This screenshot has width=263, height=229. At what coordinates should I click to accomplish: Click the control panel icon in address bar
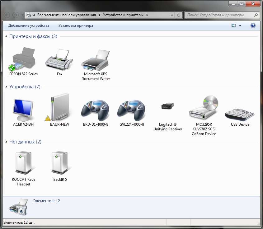(28, 15)
